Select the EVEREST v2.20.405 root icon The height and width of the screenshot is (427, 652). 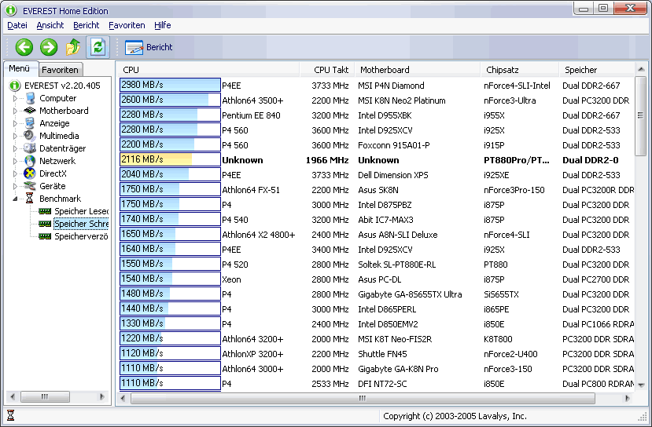(15, 86)
